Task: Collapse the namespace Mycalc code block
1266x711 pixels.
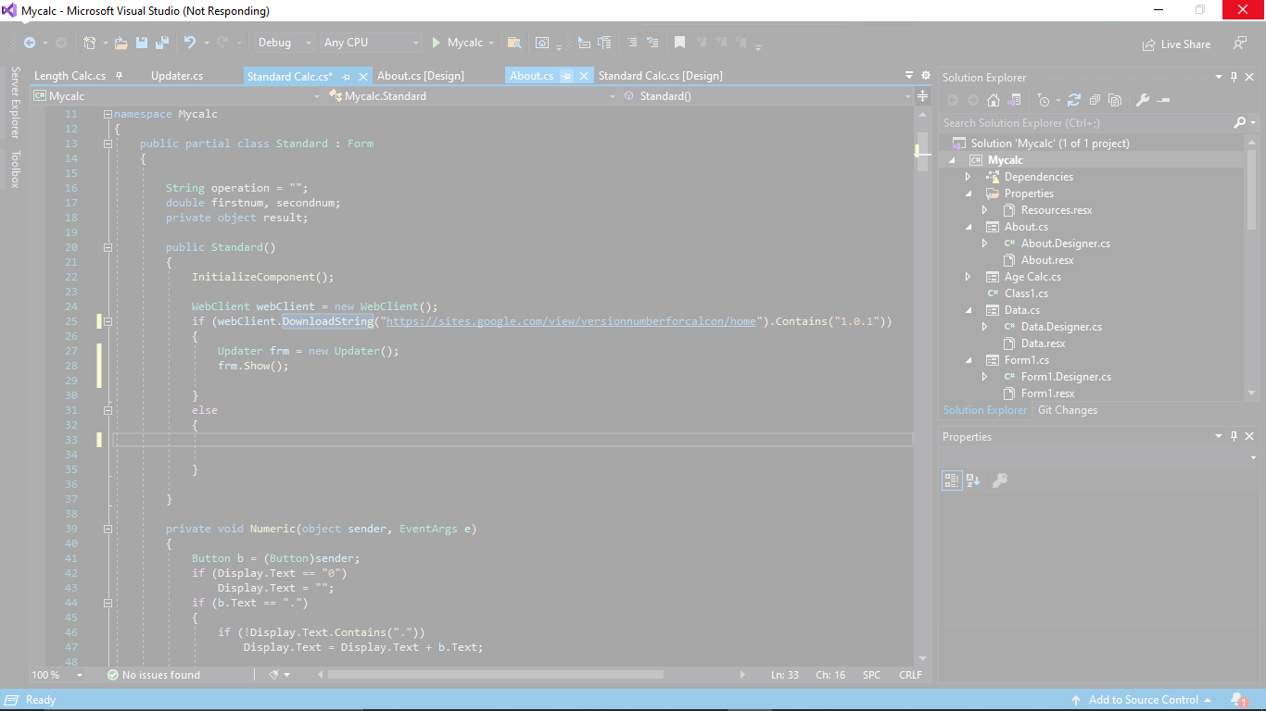Action: 108,114
